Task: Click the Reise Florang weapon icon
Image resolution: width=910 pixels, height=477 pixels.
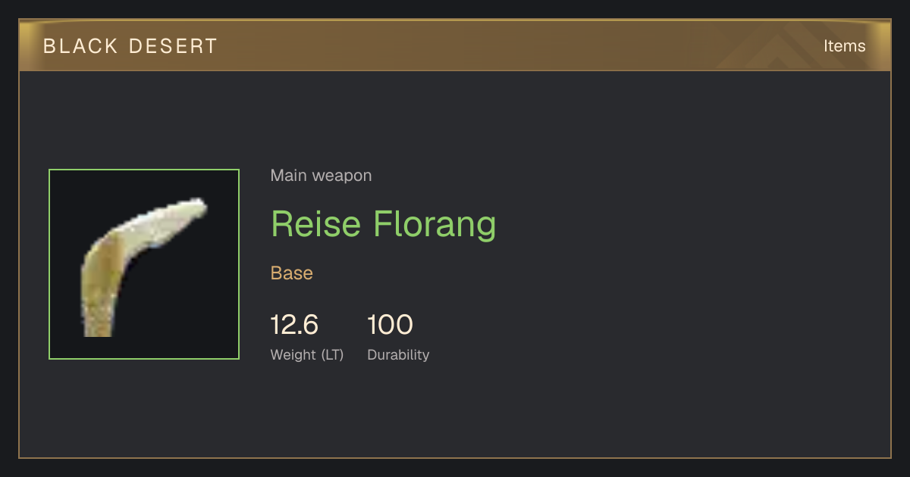Action: pos(144,264)
